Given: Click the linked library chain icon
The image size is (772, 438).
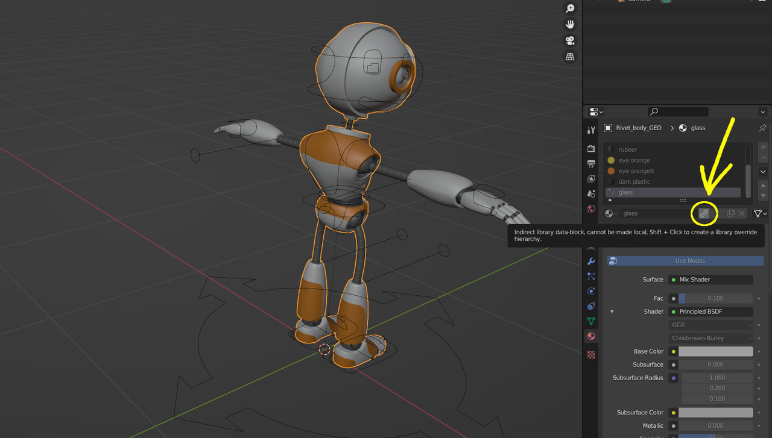Looking at the screenshot, I should point(704,213).
